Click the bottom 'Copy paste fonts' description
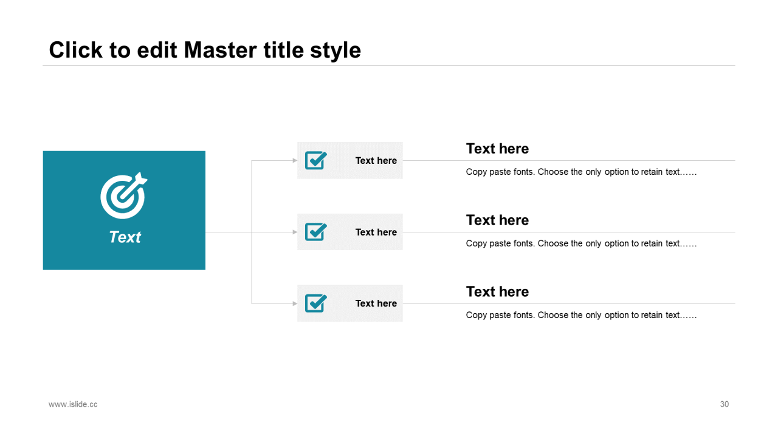 tap(581, 315)
